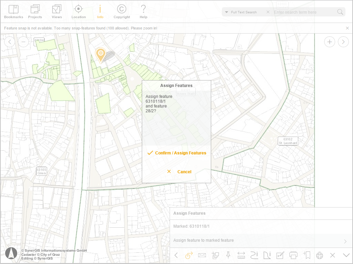The image size is (353, 264).
Task: Open the Bookmarks panel
Action: tap(13, 11)
